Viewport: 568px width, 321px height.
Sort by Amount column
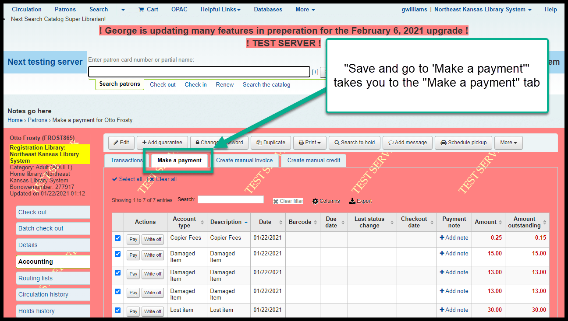[x=488, y=222]
